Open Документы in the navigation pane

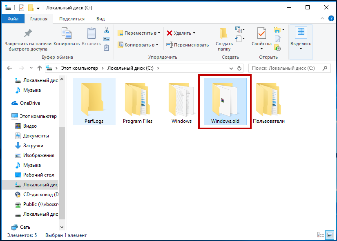36,136
